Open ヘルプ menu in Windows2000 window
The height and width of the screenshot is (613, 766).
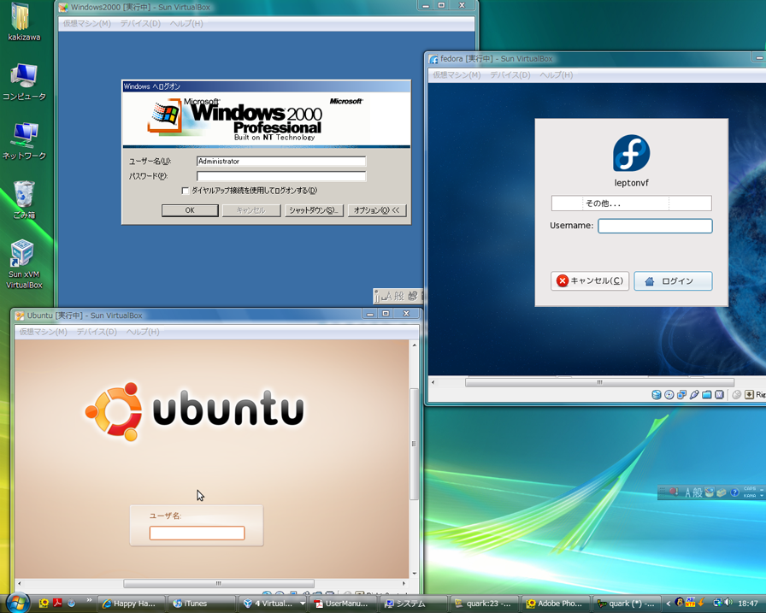pyautogui.click(x=186, y=23)
